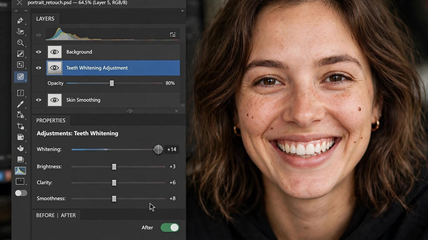Select the paint bucket style tool

(20, 148)
